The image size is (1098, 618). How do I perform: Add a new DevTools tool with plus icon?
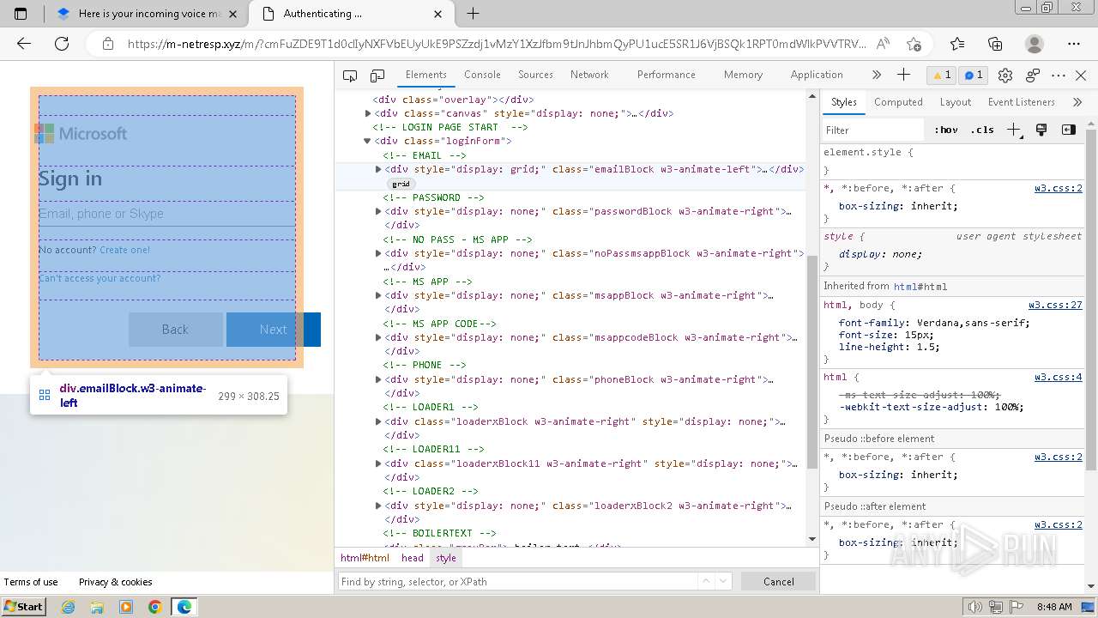tap(903, 75)
